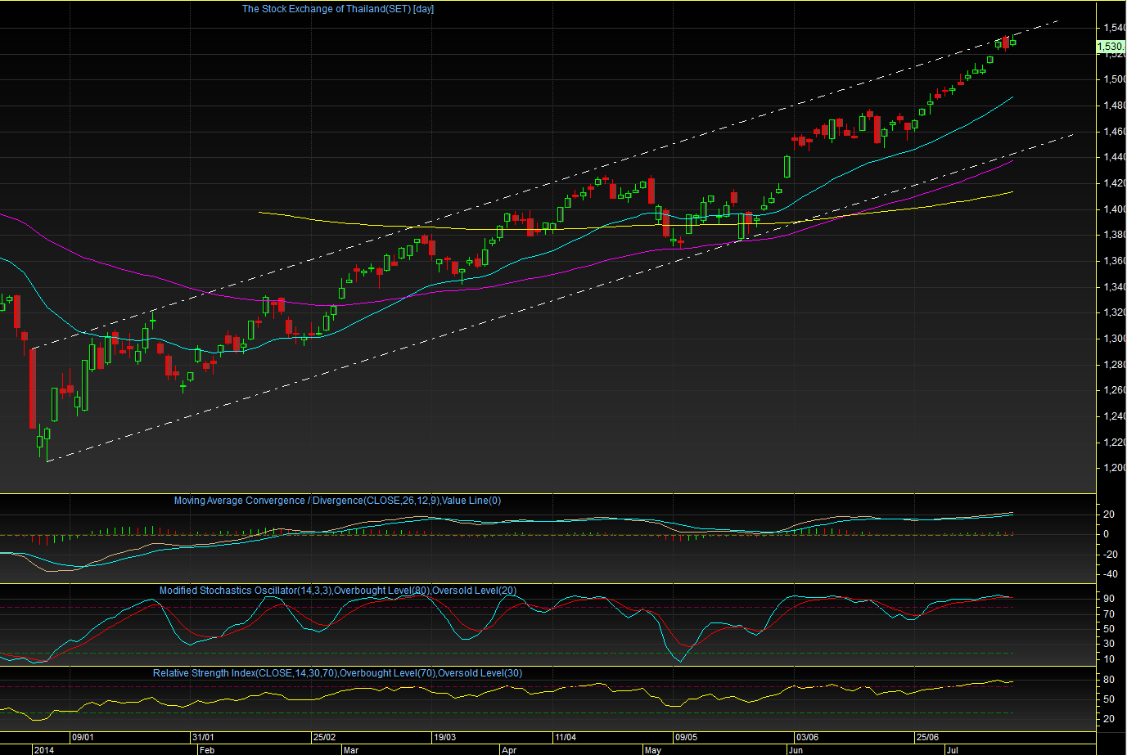
Task: Click the 1,380 price axis label
Action: click(1114, 235)
